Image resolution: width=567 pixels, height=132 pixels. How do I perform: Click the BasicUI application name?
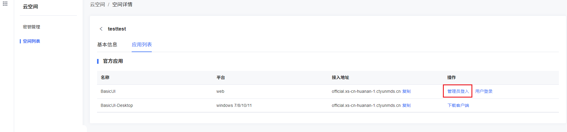108,91
